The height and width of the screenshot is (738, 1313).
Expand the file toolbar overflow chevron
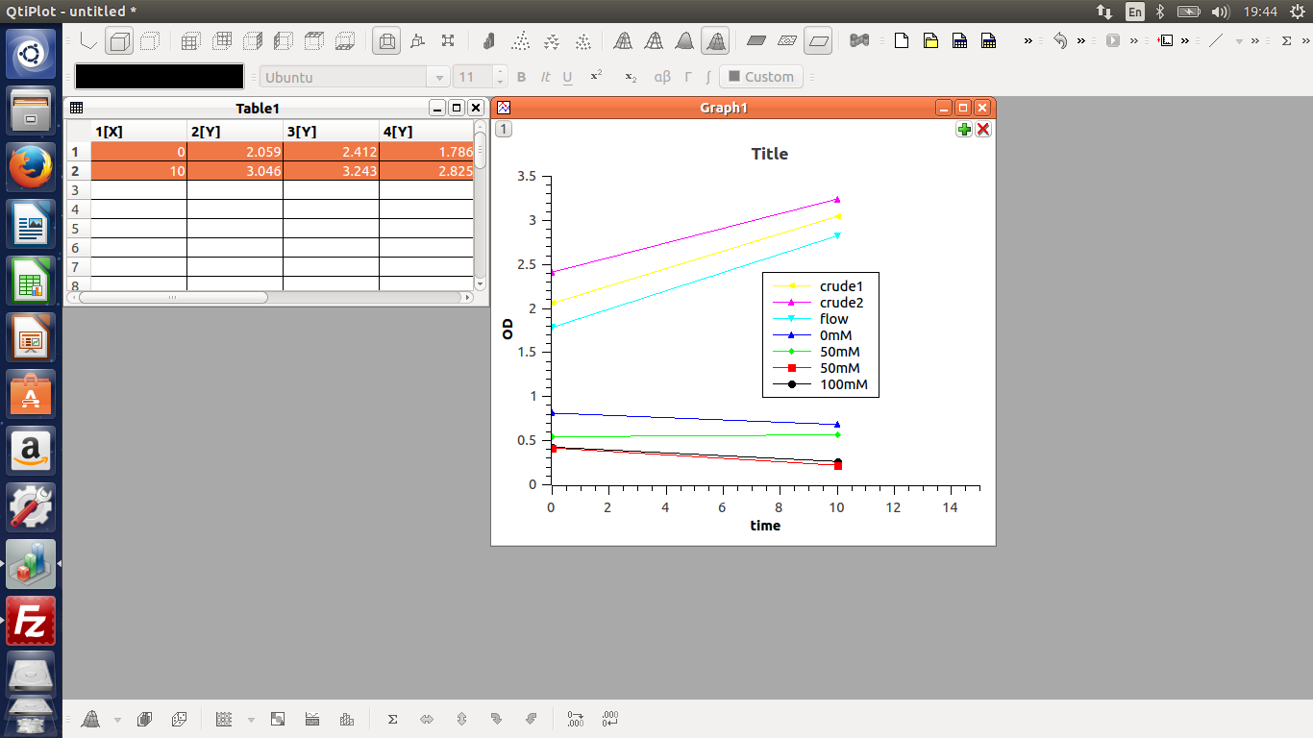[1028, 41]
